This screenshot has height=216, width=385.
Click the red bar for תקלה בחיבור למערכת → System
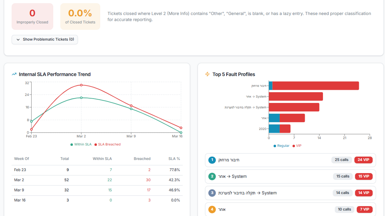tap(294, 107)
